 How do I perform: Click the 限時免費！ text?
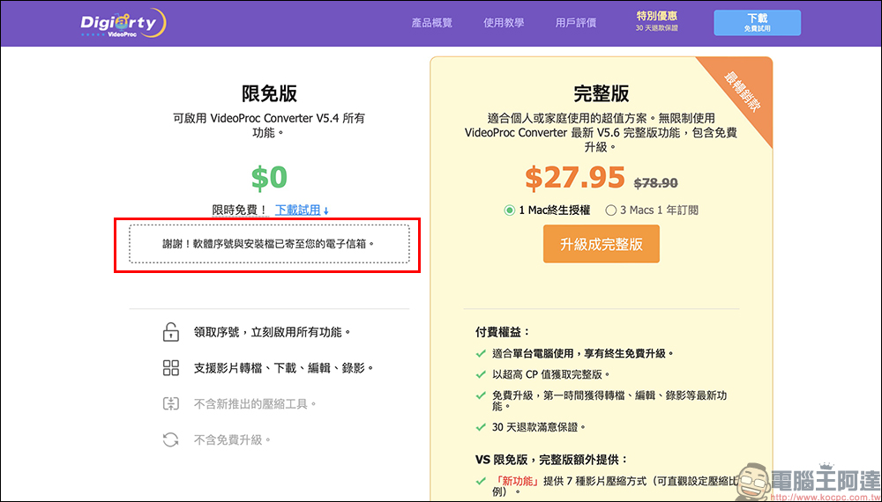[x=240, y=210]
